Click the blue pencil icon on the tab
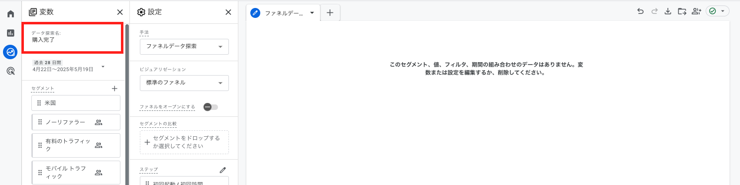 tap(256, 13)
